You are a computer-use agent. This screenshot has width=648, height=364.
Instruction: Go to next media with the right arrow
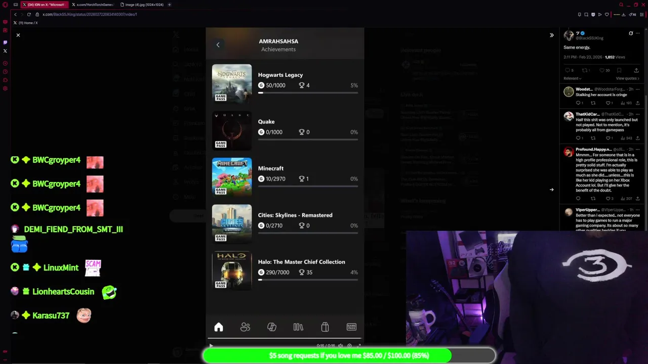[552, 190]
